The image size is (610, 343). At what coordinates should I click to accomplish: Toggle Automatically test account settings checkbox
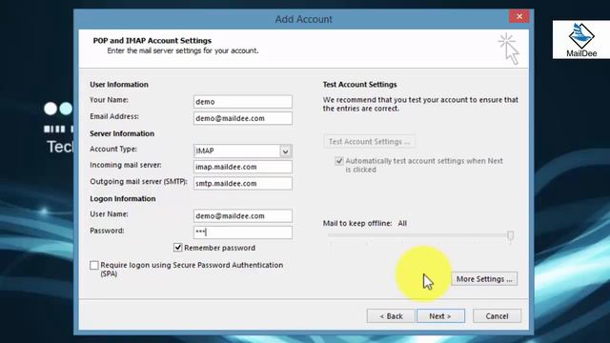339,161
